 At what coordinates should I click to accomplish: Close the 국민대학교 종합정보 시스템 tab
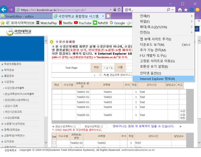click(103, 16)
